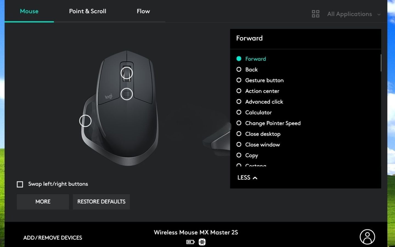Image resolution: width=395 pixels, height=247 pixels.
Task: Click the All Applications grid icon
Action: click(316, 14)
